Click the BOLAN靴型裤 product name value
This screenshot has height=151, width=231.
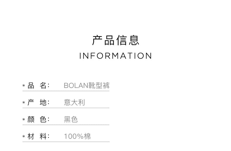(87, 86)
